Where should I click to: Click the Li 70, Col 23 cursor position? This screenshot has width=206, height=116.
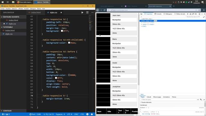pyautogui.click(x=49, y=114)
